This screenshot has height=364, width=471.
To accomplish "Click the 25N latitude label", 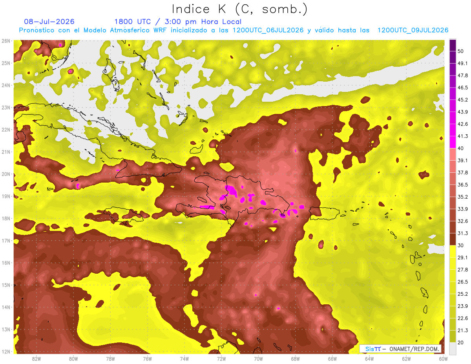I will pos(6,63).
